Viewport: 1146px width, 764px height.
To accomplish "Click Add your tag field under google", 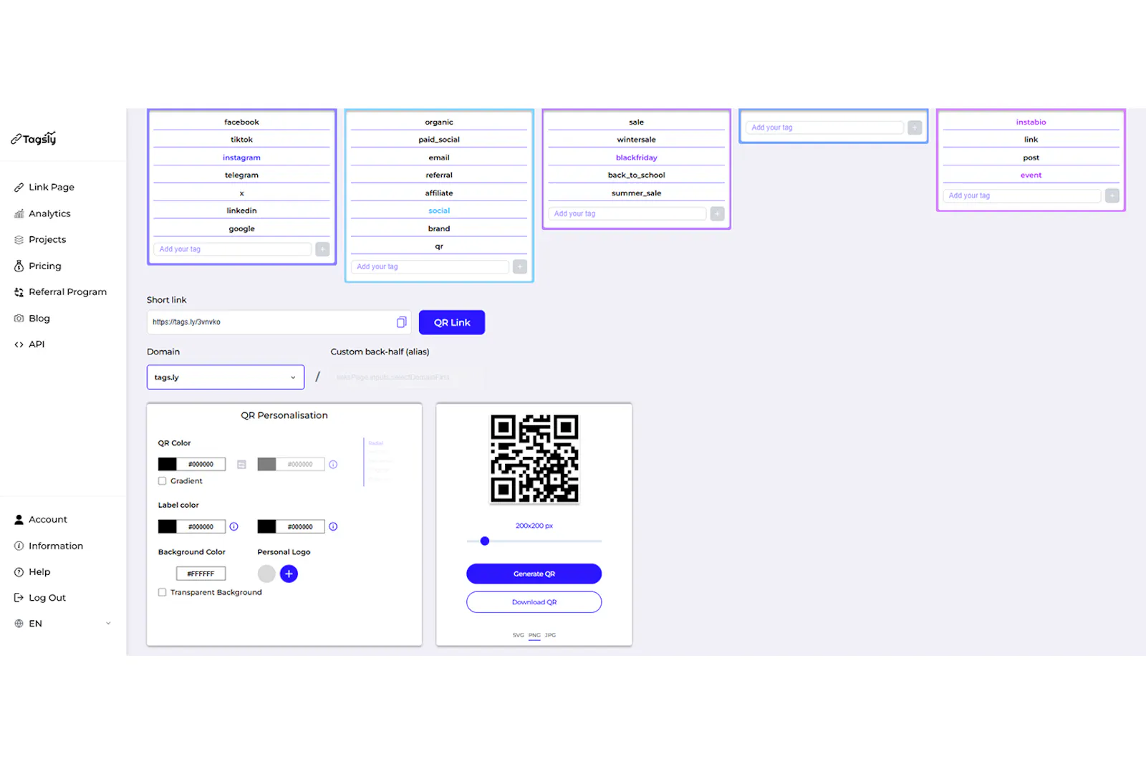I will point(233,249).
